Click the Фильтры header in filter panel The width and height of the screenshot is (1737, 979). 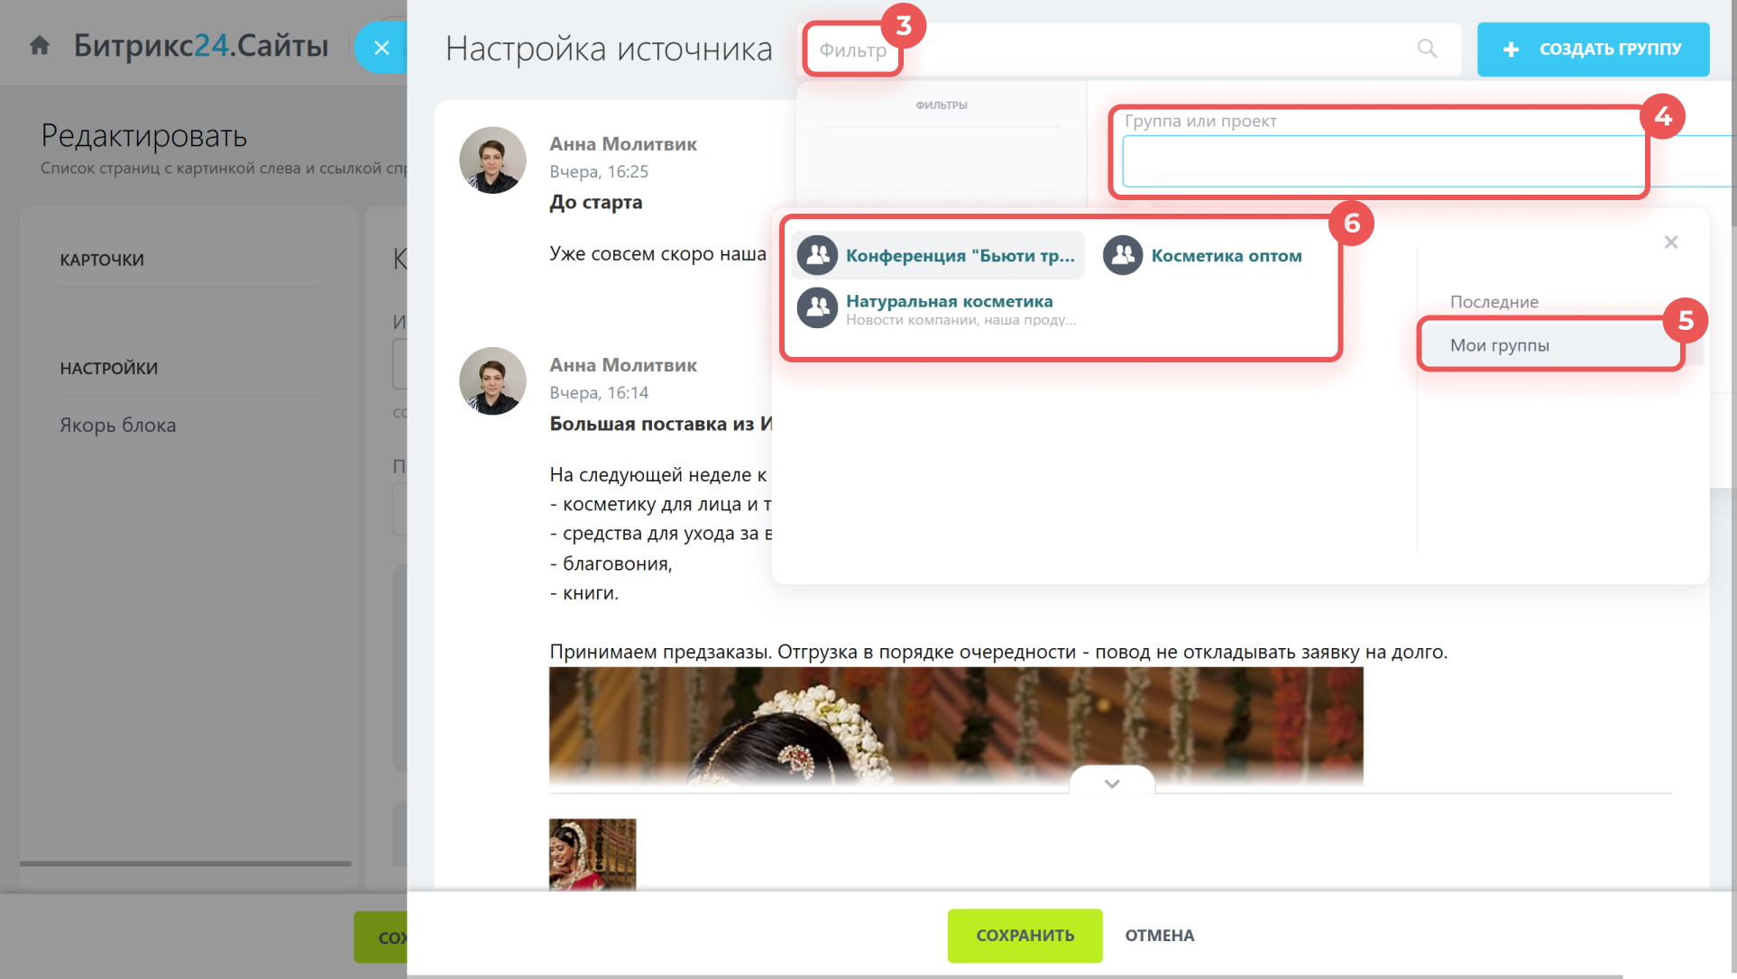click(x=942, y=105)
